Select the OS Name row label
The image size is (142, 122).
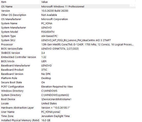tap(7, 7)
